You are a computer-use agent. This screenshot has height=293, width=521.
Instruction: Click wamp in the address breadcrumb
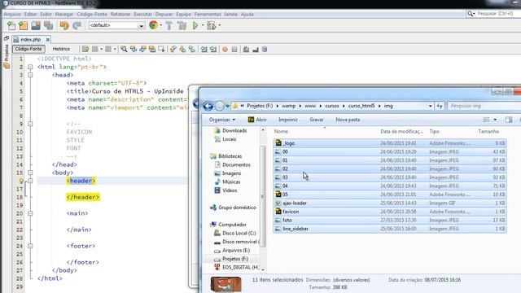click(288, 106)
